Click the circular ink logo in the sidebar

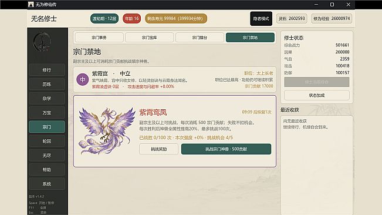coord(42,42)
